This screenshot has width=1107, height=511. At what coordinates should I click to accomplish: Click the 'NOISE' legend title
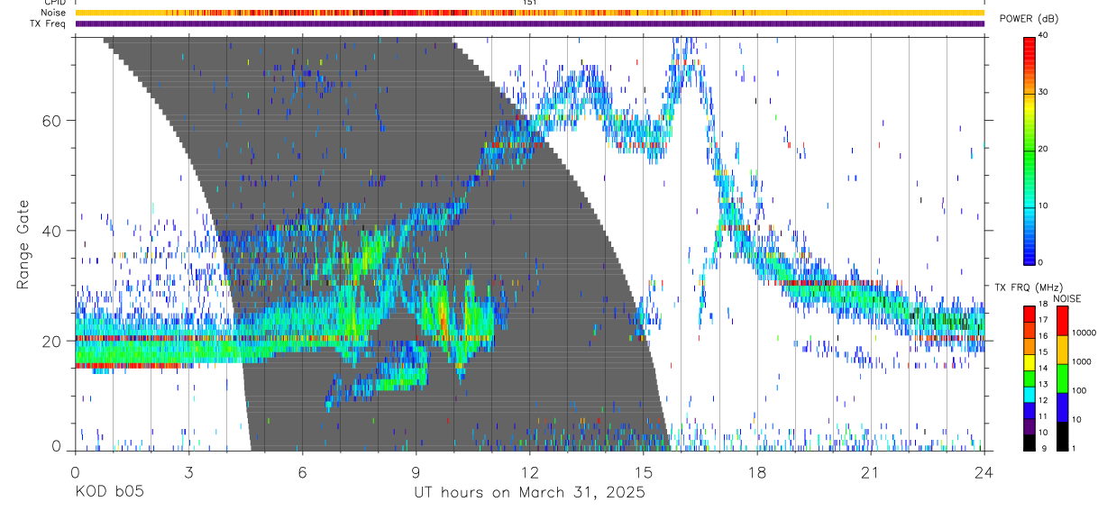(x=1067, y=298)
